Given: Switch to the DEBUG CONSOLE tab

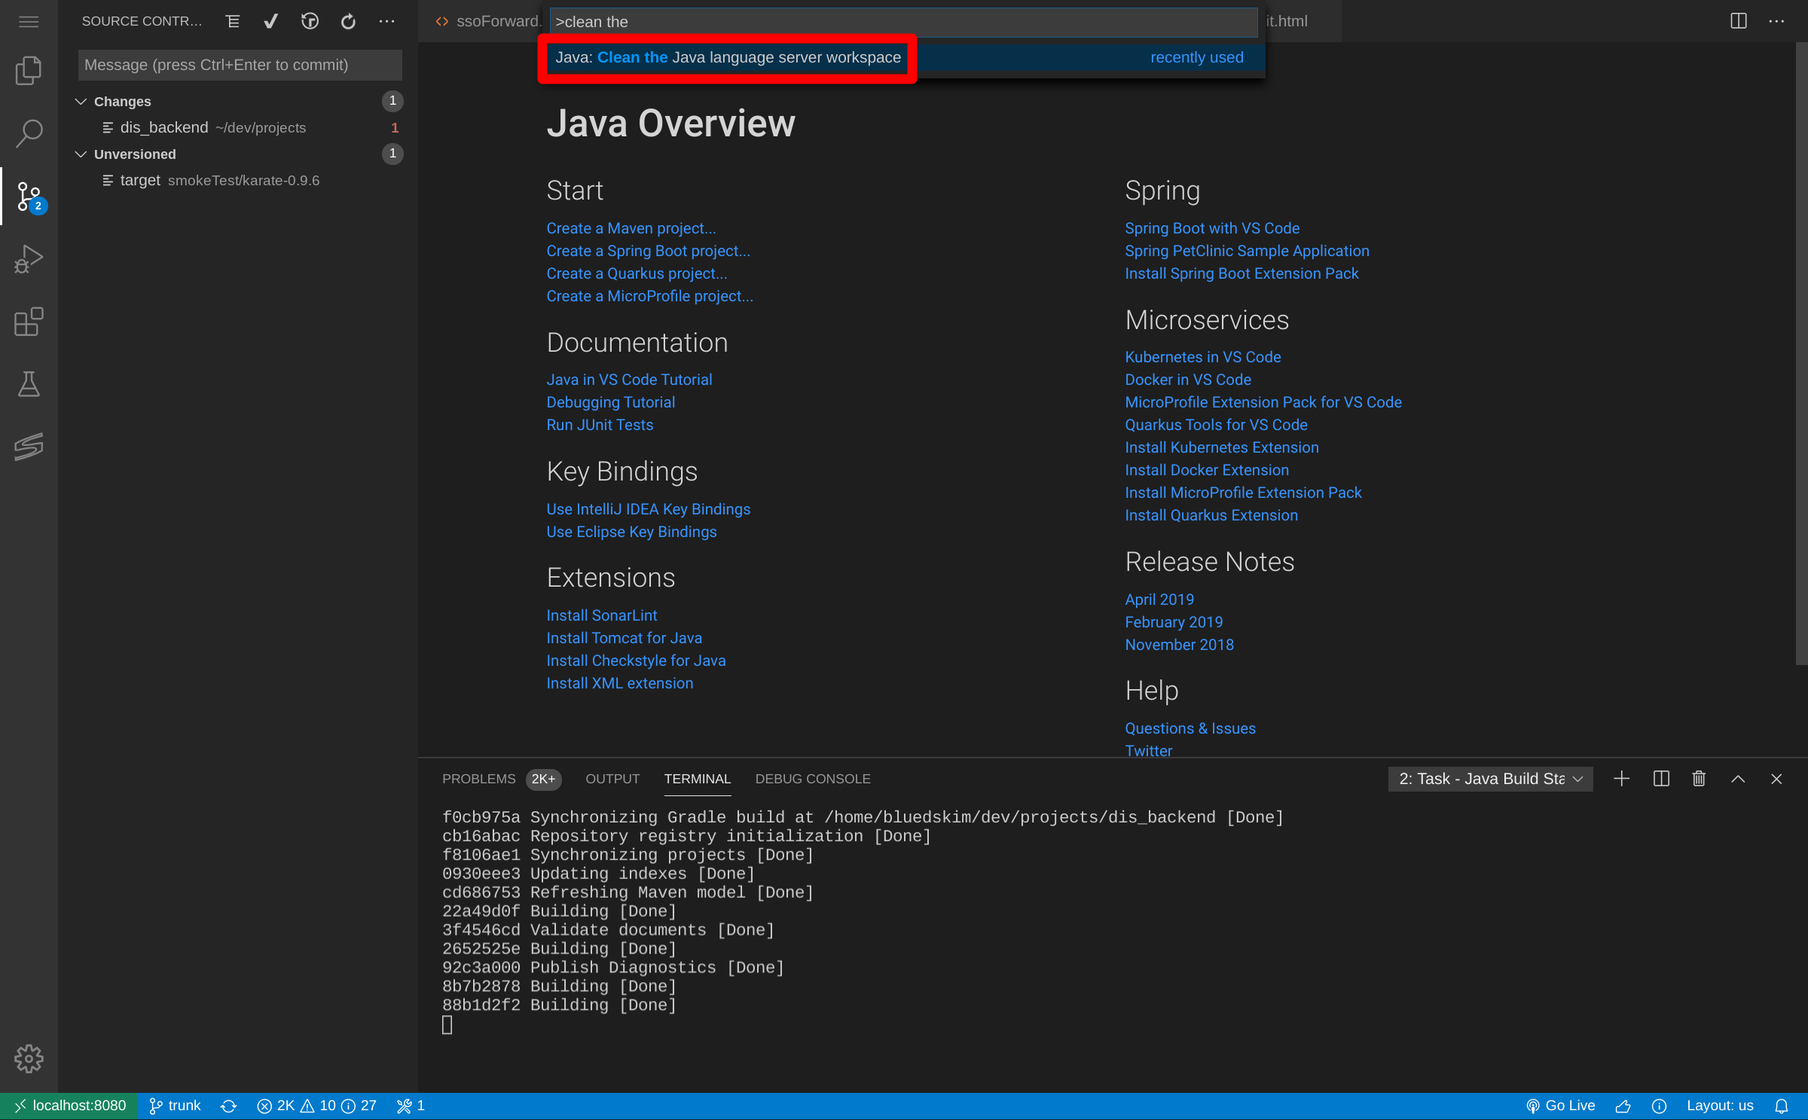Looking at the screenshot, I should point(813,779).
